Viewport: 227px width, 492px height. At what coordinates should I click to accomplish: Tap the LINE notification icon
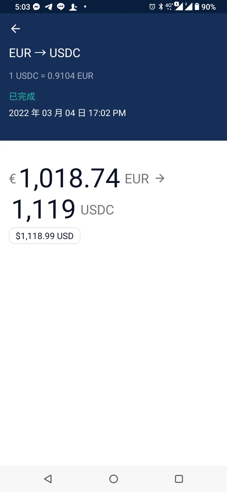[x=61, y=7]
